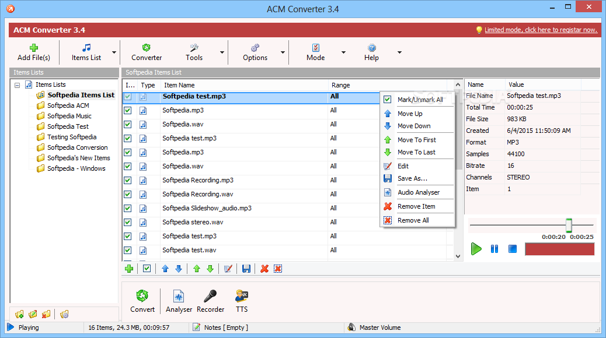Choose Save As... from the context menu
The image size is (606, 338).
click(x=417, y=178)
